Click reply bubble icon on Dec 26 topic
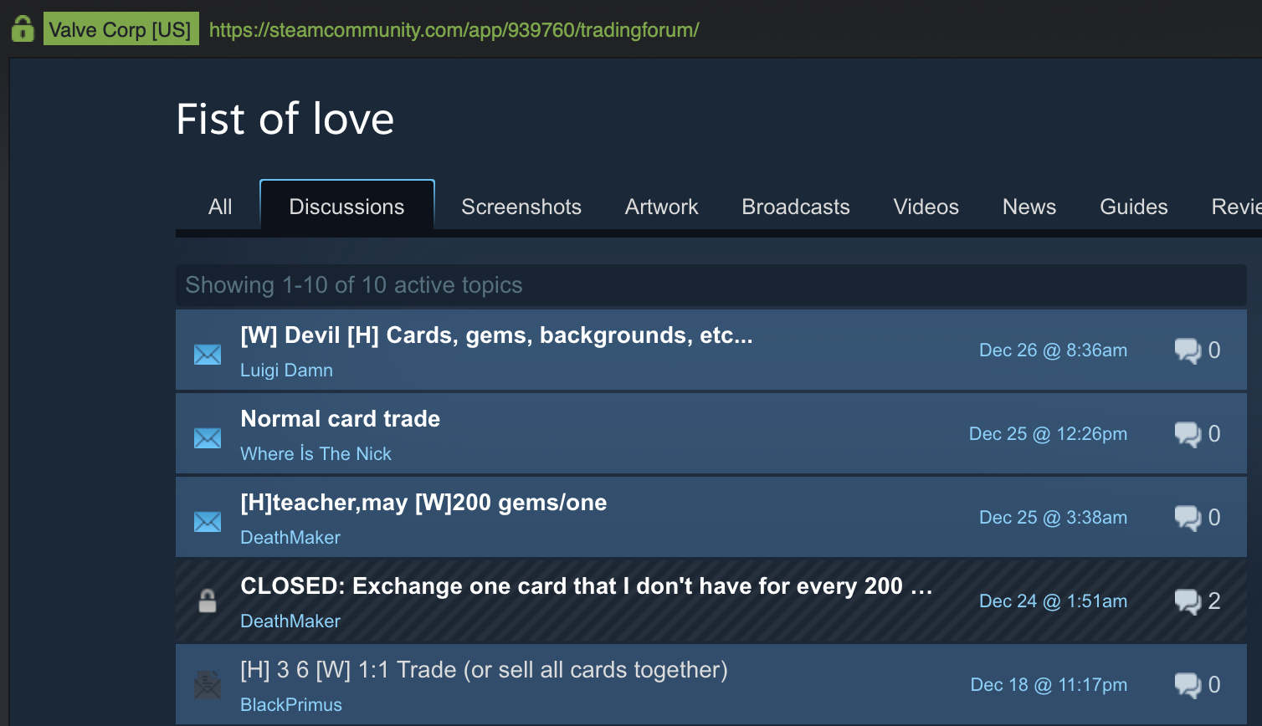This screenshot has width=1262, height=726. pos(1188,350)
